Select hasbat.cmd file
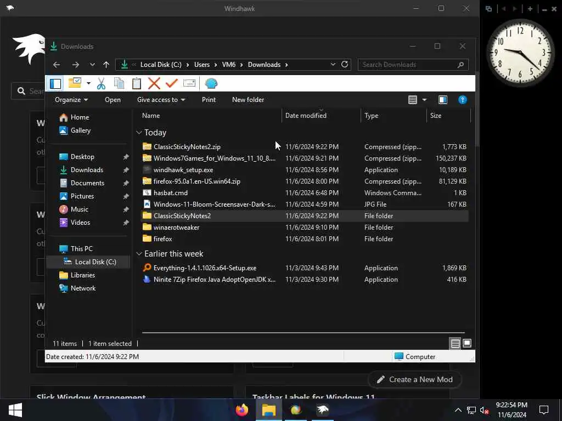The image size is (562, 421). point(305,192)
